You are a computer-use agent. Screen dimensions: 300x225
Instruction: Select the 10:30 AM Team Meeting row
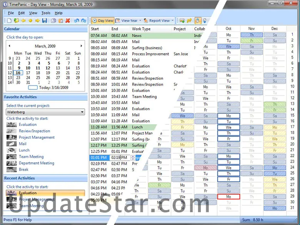coord(134,97)
